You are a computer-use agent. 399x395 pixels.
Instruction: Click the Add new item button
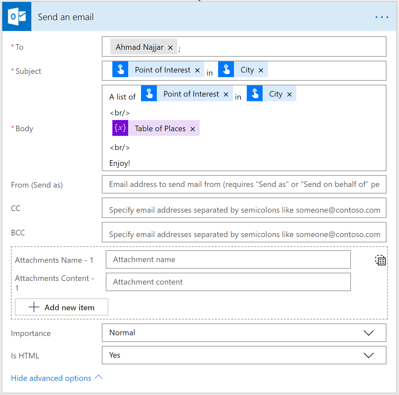(x=61, y=307)
